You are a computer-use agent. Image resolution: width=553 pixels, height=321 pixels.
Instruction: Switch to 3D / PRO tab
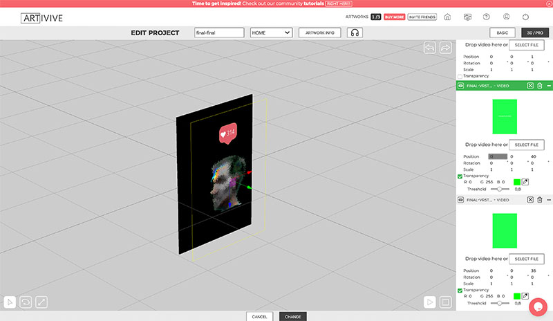pos(535,33)
